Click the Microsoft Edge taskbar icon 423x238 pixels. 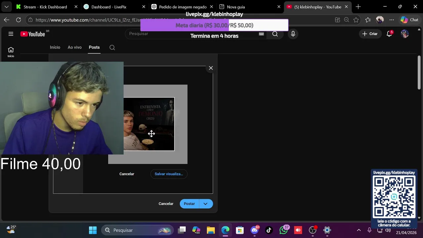coord(225,230)
